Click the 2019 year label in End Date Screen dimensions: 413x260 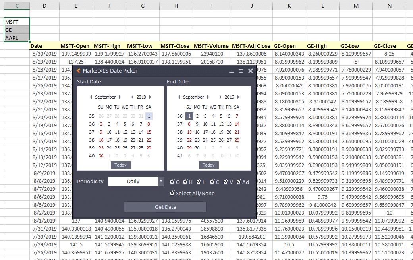[x=230, y=97]
